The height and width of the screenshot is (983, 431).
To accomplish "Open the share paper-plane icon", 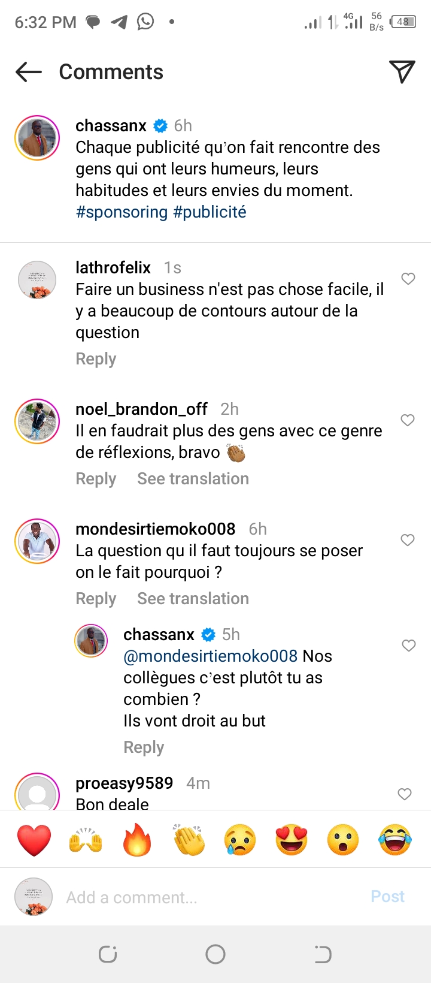I will click(x=402, y=72).
